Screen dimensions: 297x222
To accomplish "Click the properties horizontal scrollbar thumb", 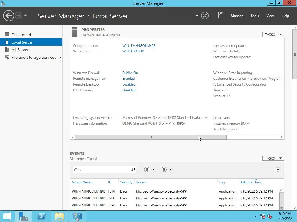I will pyautogui.click(x=151, y=137).
